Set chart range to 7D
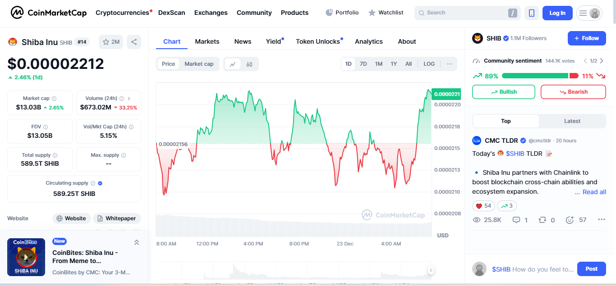 point(363,64)
